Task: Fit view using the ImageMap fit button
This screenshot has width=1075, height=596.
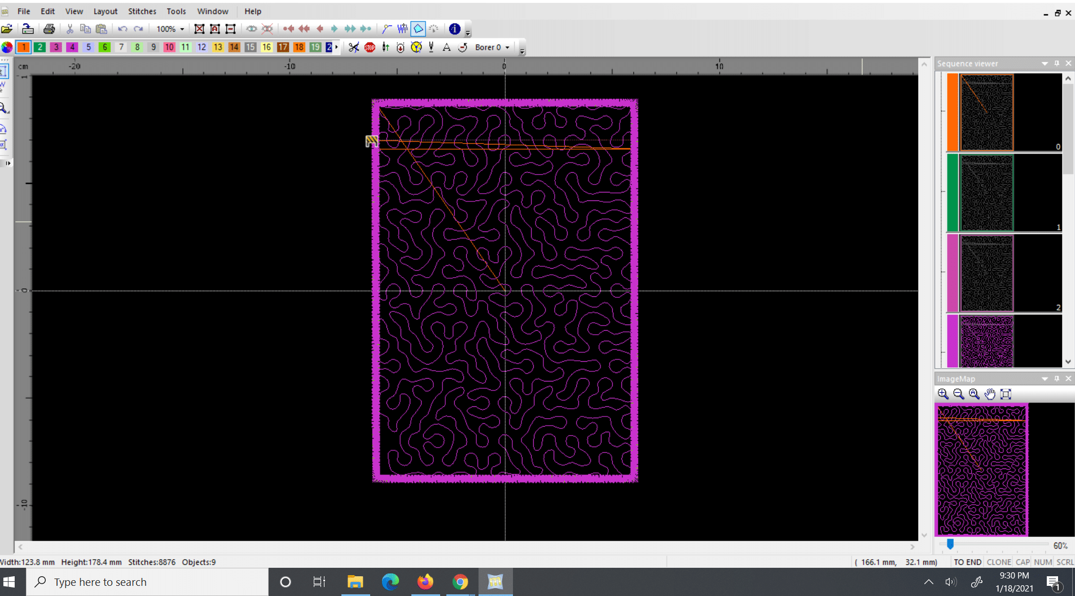Action: coord(1006,394)
